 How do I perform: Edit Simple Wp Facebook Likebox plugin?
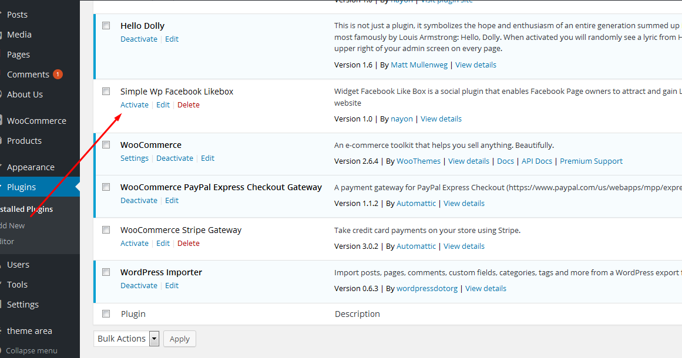pyautogui.click(x=163, y=104)
